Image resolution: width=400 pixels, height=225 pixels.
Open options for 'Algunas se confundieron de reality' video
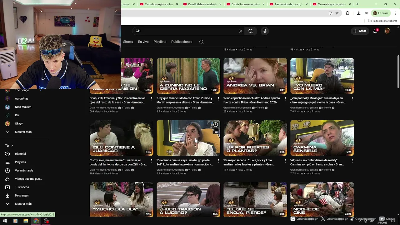point(352,161)
